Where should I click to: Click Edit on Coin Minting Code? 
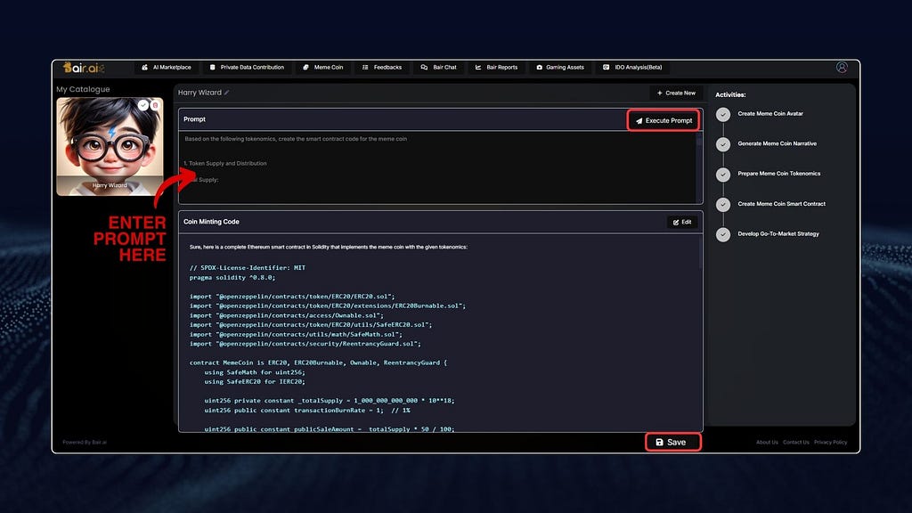tap(682, 222)
